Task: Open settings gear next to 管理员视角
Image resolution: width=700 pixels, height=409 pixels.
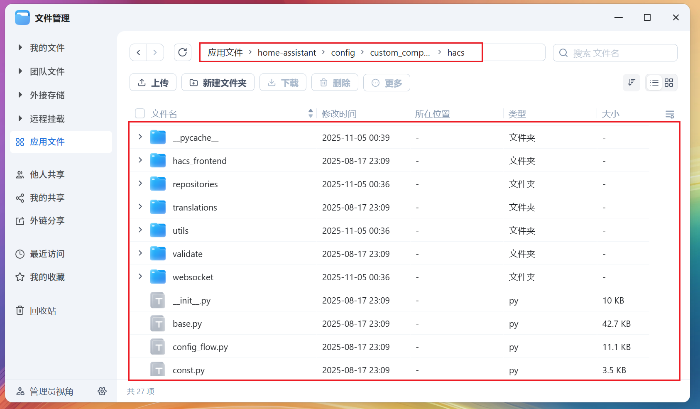Action: [102, 391]
